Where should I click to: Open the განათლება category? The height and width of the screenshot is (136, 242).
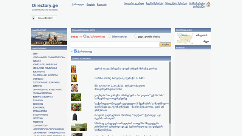point(39,72)
